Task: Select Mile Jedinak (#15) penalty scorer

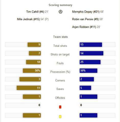Action: click(33, 19)
